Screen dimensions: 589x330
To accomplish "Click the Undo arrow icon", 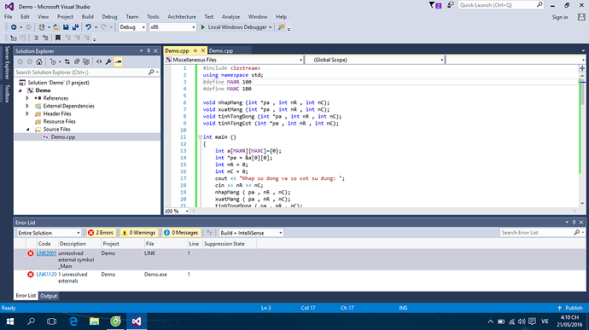I will (x=88, y=27).
